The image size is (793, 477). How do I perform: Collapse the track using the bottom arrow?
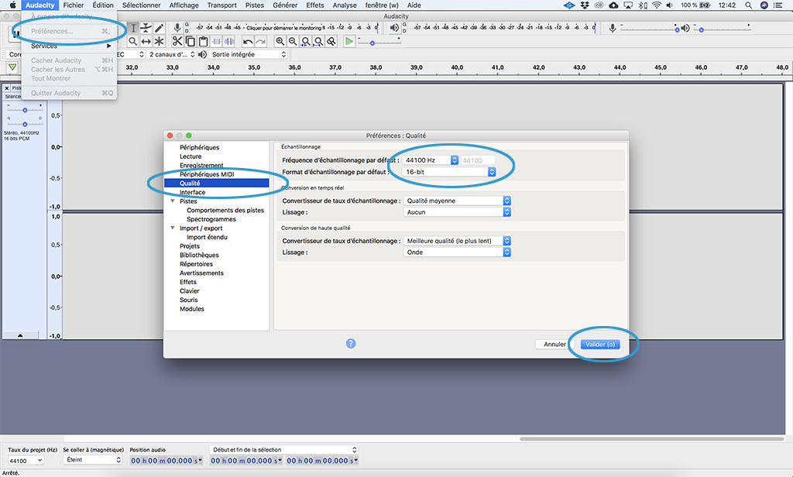coord(20,335)
